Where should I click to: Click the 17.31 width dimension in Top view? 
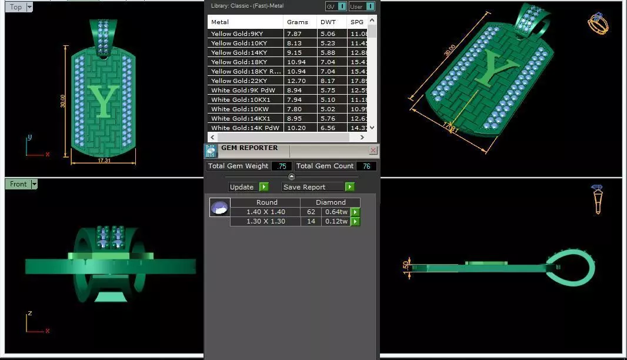pyautogui.click(x=104, y=161)
